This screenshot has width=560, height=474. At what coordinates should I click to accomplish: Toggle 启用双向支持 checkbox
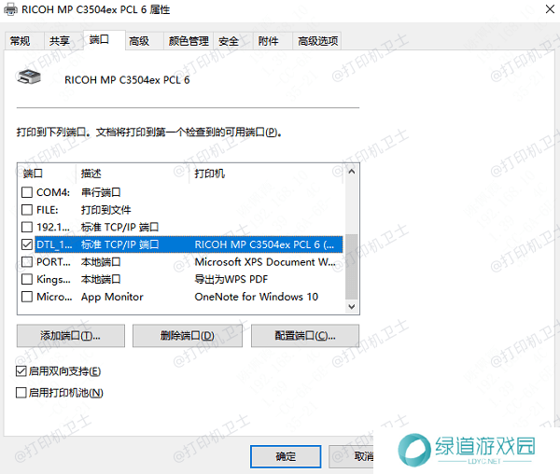click(21, 371)
